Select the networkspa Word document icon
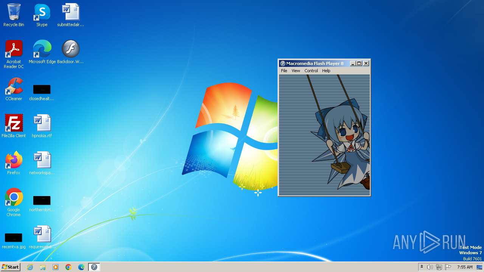 click(x=42, y=163)
